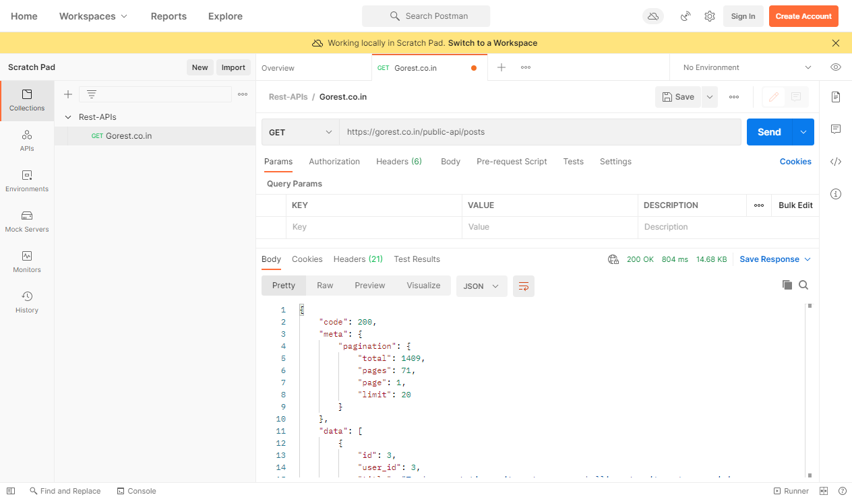852x499 pixels.
Task: Toggle the environment quick look eye icon
Action: (x=836, y=67)
